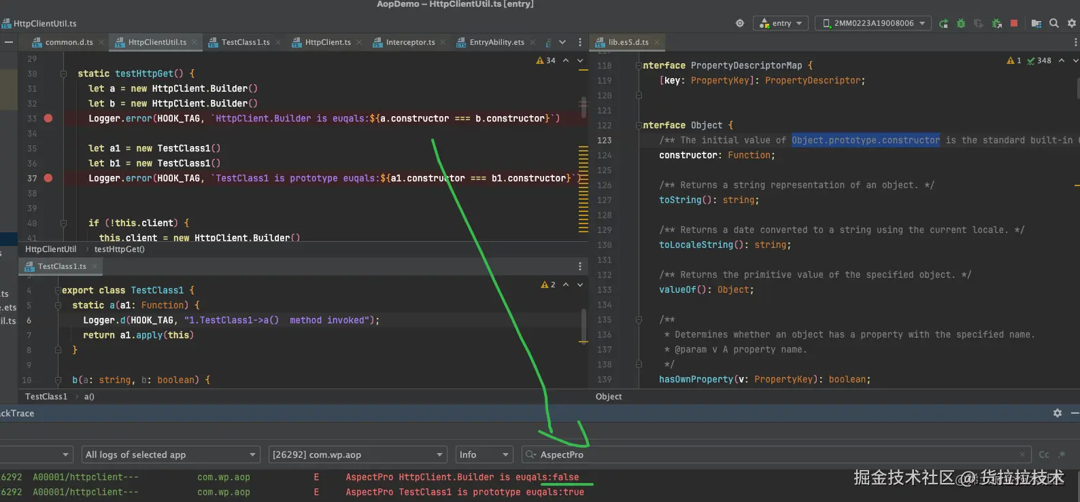Image resolution: width=1080 pixels, height=502 pixels.
Task: Open the entry module configuration dropdown
Action: [x=781, y=24]
